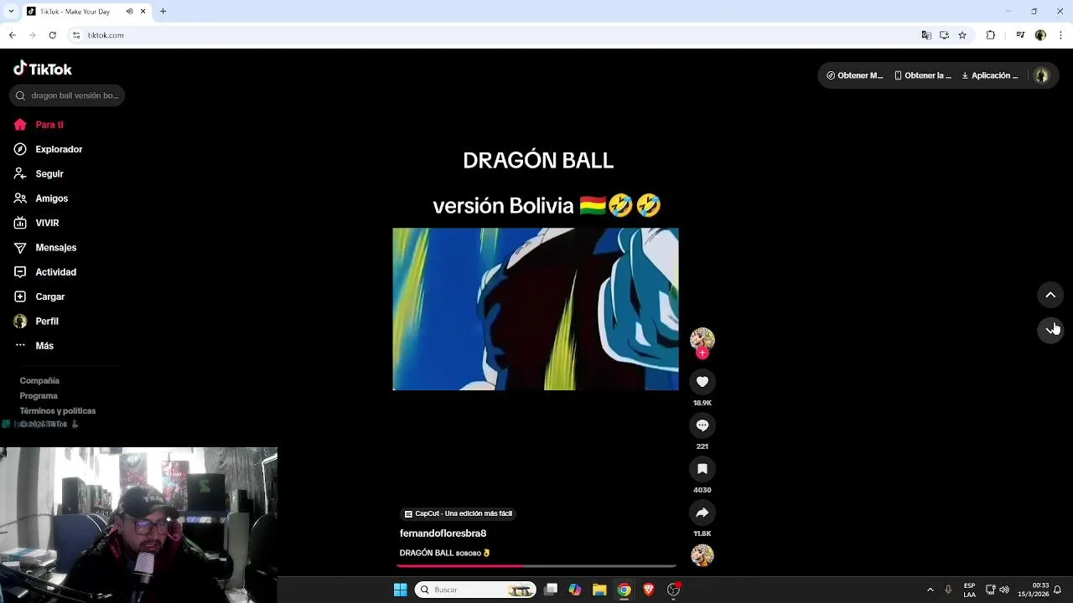Screen dimensions: 1073x603
Task: Close the TikTok browser tab
Action: point(143,12)
